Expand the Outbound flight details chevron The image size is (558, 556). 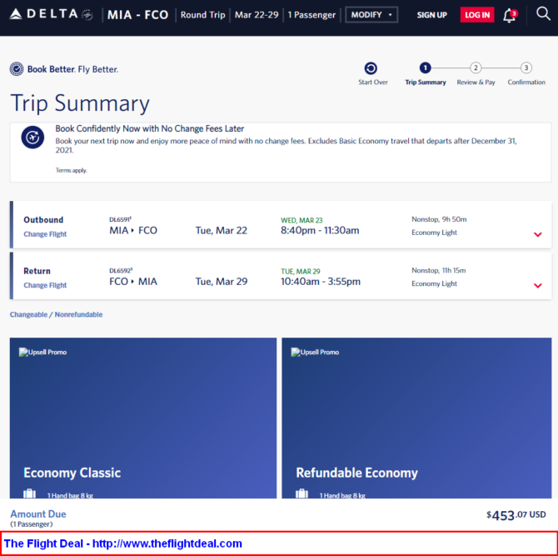click(538, 234)
